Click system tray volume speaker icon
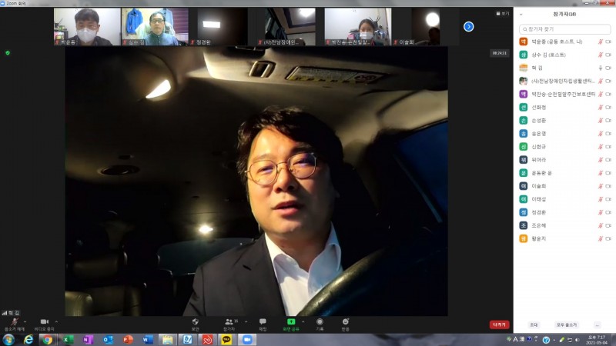 click(x=577, y=340)
